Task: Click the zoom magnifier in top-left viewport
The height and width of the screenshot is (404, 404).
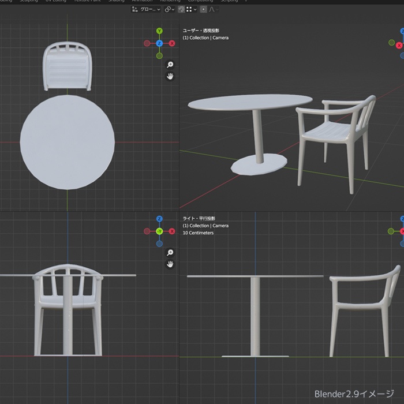Action: click(x=170, y=65)
